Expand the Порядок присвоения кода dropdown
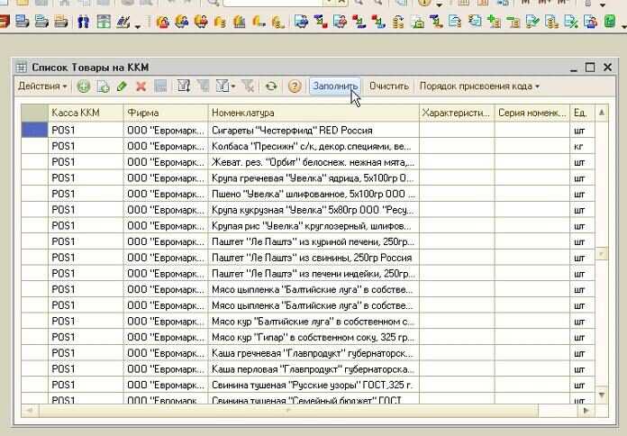 pyautogui.click(x=479, y=86)
